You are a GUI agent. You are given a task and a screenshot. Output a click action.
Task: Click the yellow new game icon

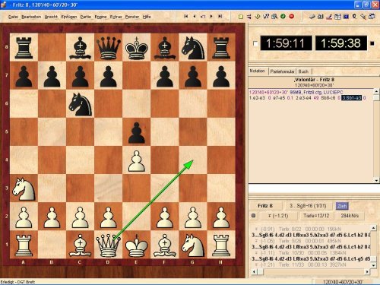(241, 17)
